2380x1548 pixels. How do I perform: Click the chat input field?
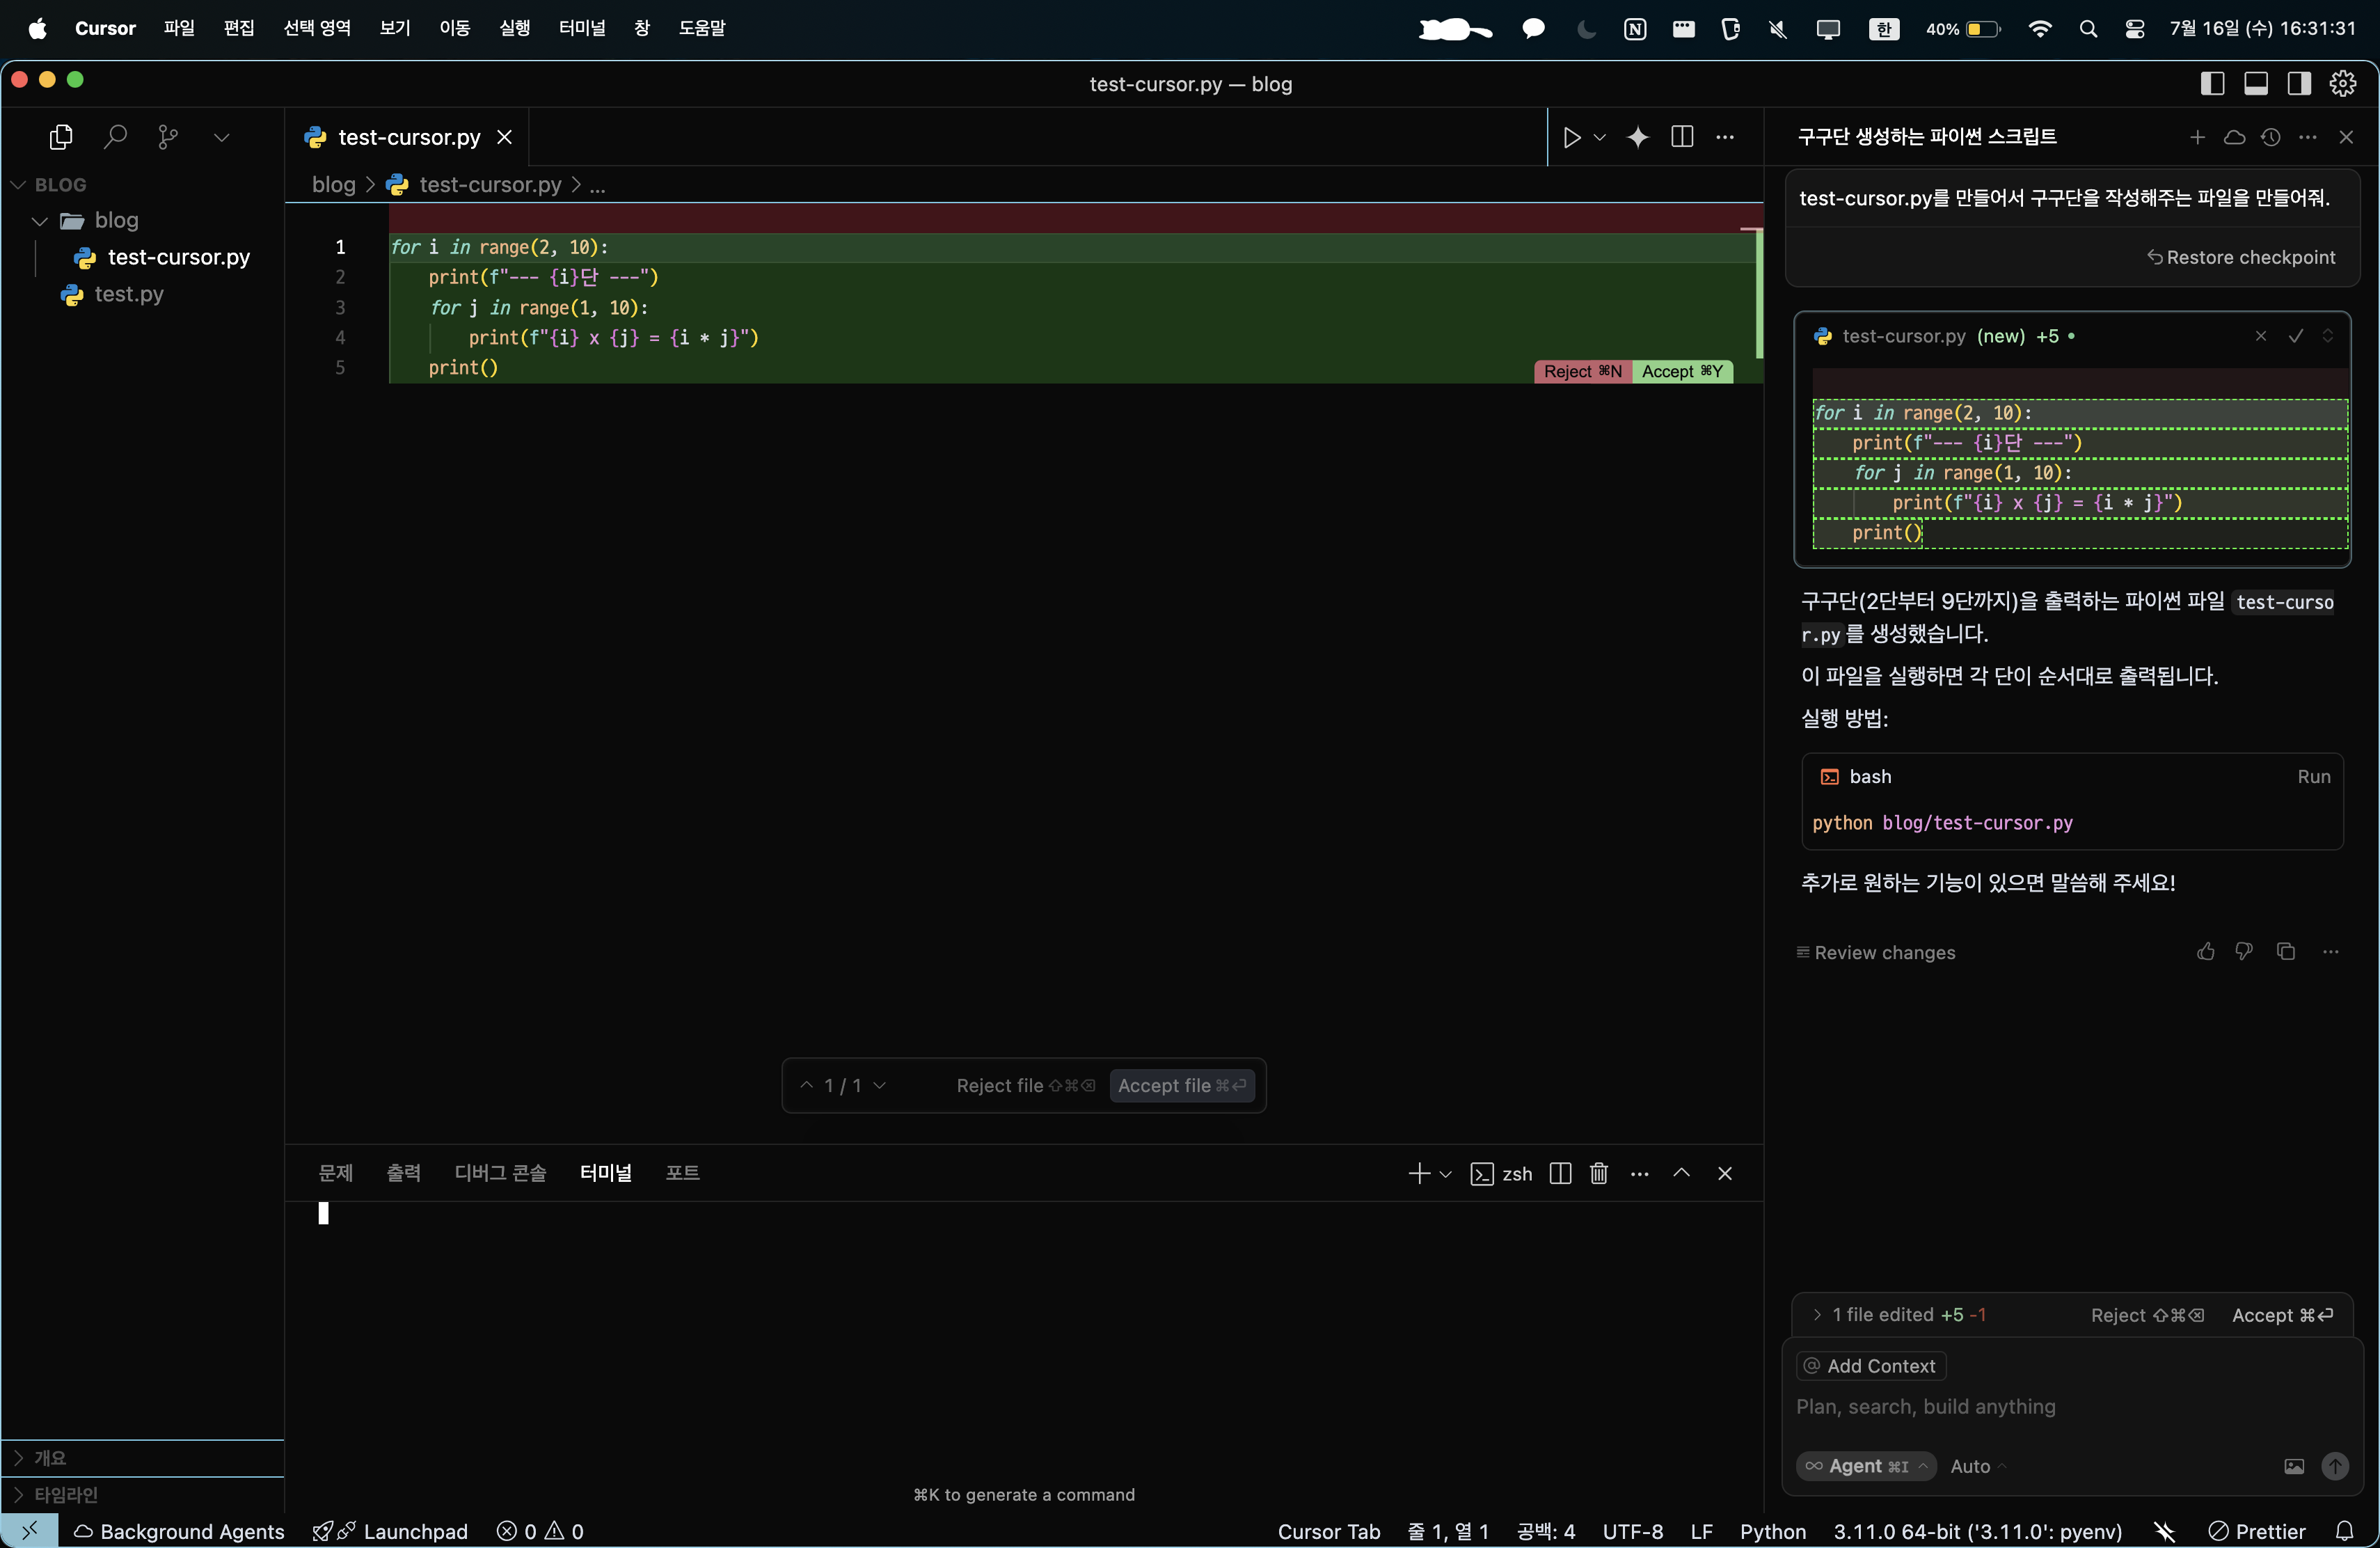[x=2050, y=1406]
